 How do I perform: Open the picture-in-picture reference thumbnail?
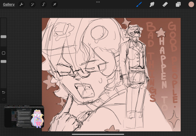[x=24, y=117]
